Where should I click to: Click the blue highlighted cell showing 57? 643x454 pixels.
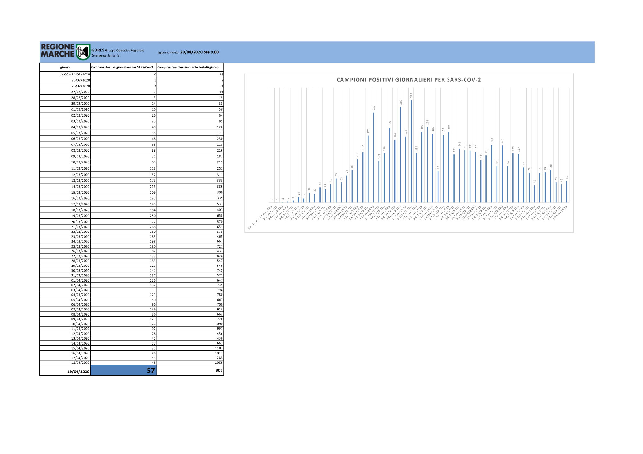point(124,370)
